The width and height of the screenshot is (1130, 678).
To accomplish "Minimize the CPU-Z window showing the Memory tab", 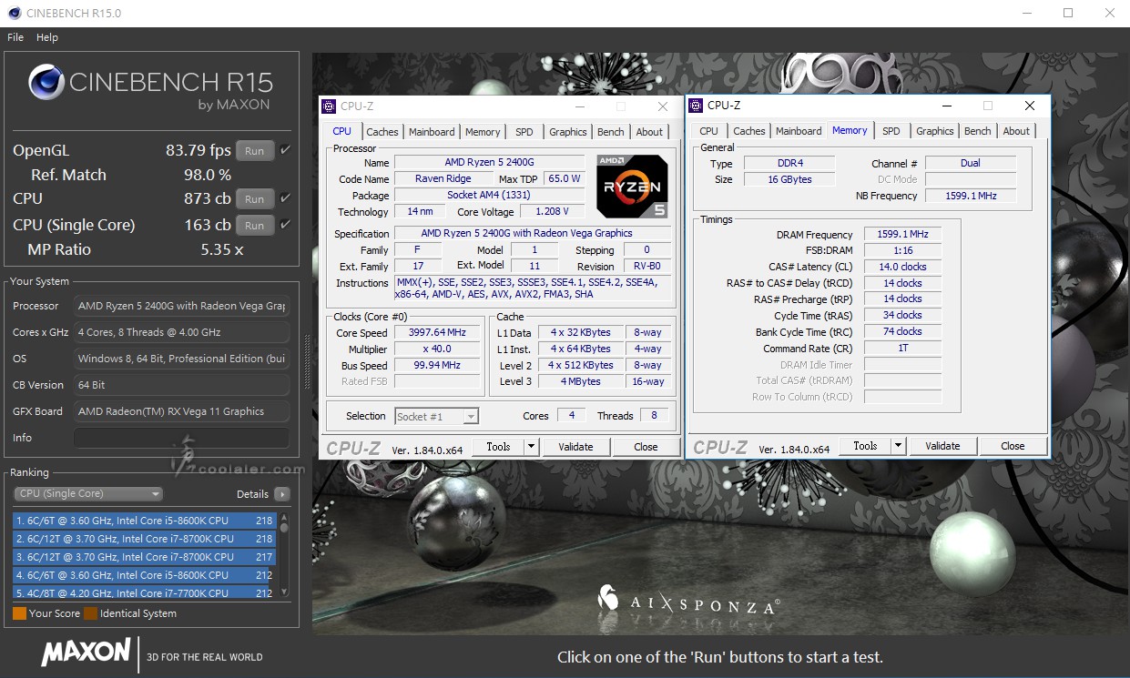I will click(x=947, y=106).
